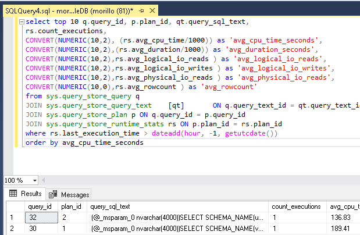Click the 189.41 avg cpu cell
The width and height of the screenshot is (360, 235).
[x=344, y=229]
